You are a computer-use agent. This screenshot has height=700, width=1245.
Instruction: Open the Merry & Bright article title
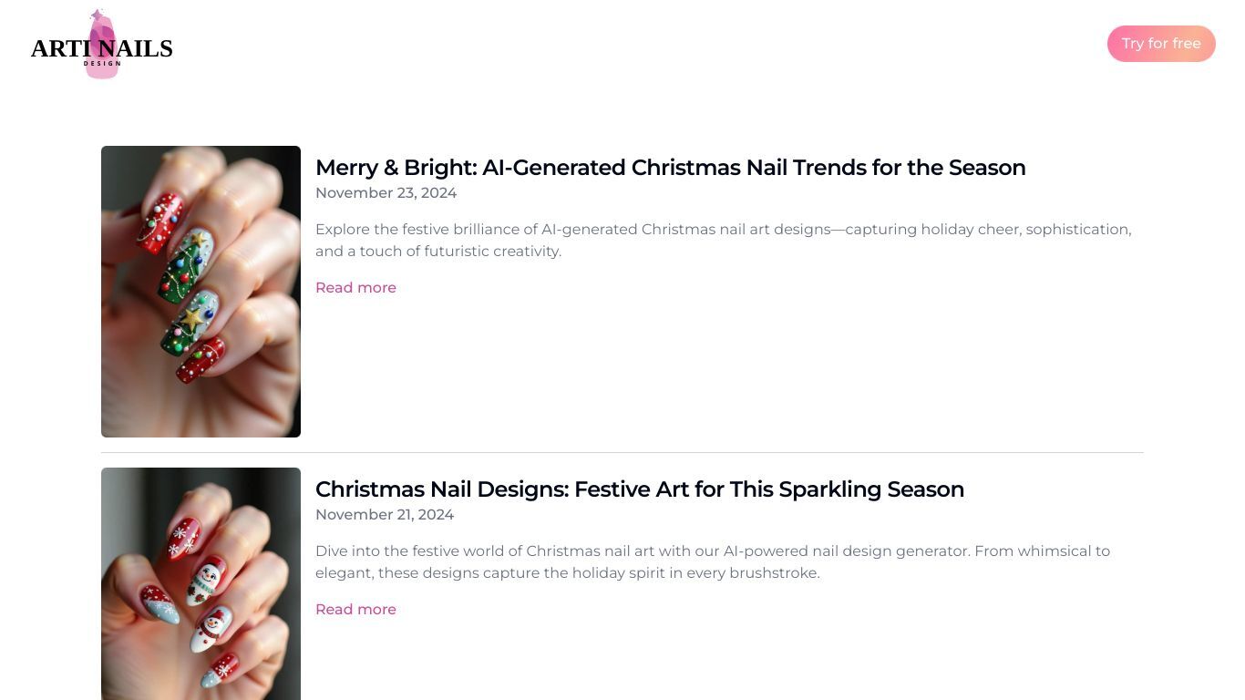pyautogui.click(x=671, y=168)
